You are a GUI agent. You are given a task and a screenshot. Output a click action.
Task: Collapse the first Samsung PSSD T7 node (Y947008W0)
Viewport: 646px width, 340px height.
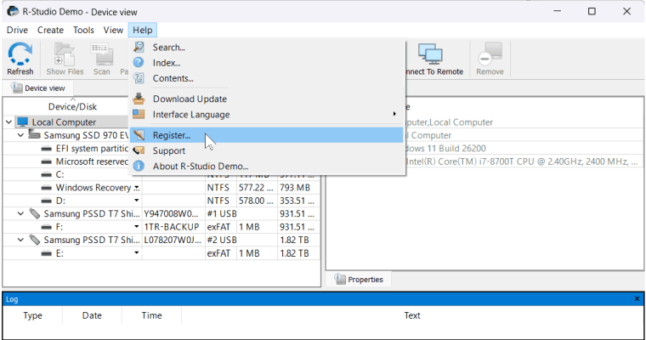(x=20, y=213)
